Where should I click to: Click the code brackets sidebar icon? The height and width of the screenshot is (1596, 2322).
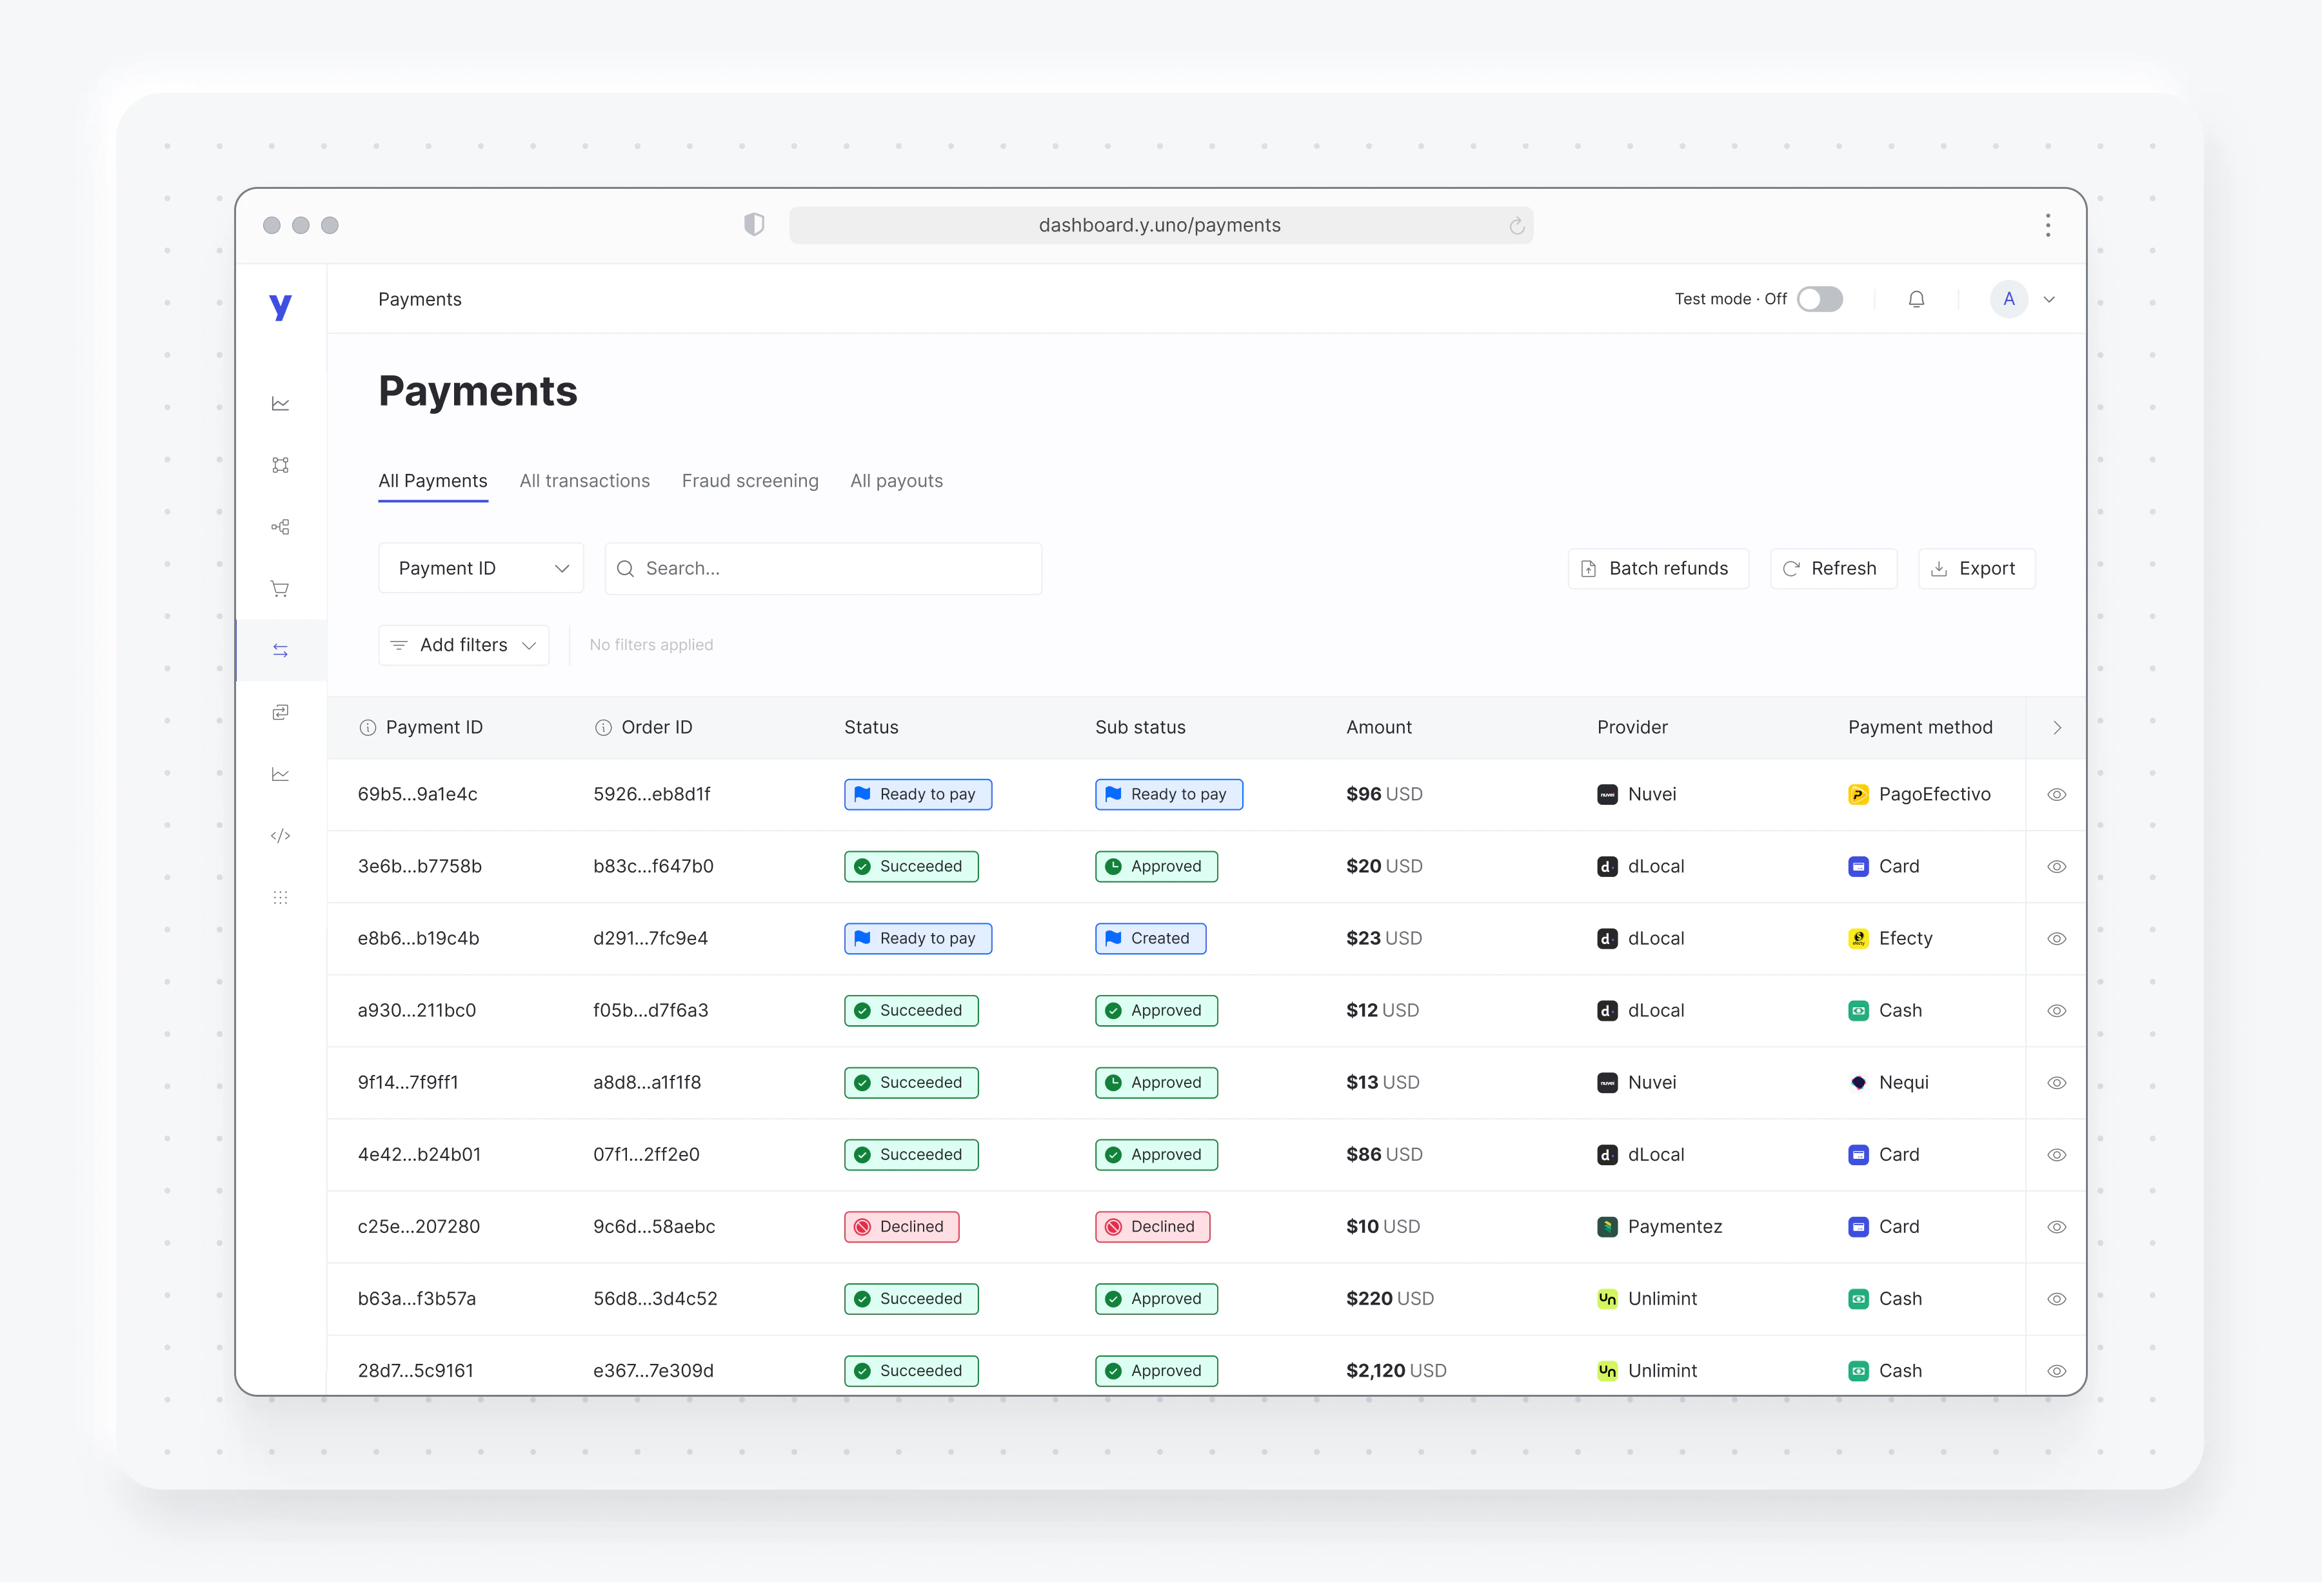tap(280, 836)
